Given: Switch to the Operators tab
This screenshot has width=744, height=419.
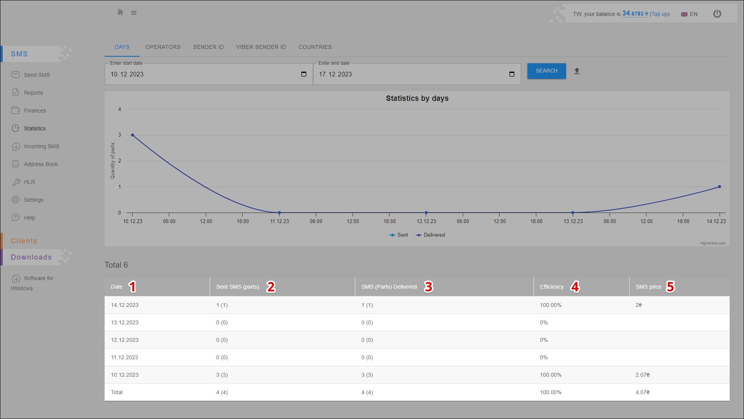Looking at the screenshot, I should click(163, 47).
